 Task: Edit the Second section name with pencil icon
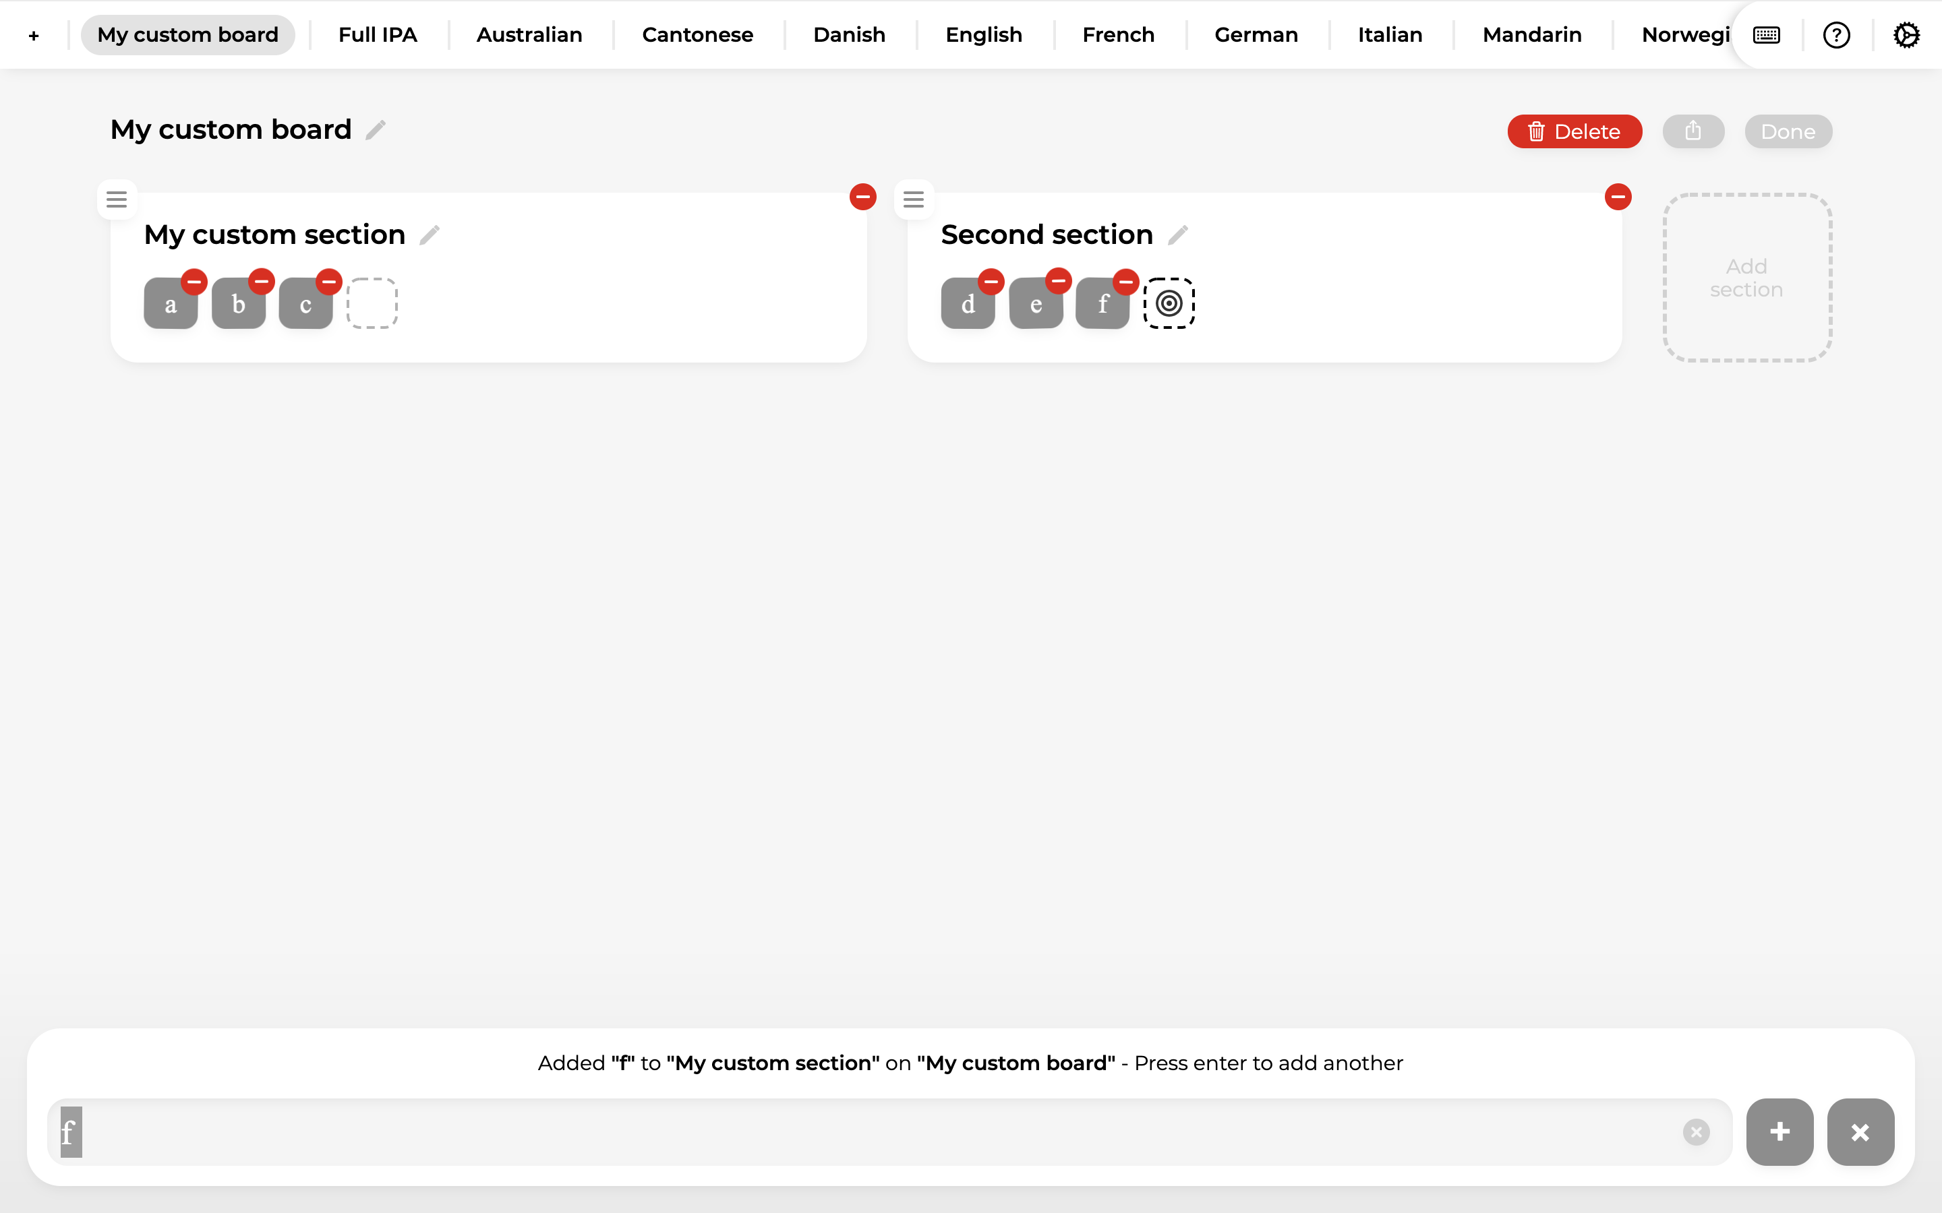(x=1178, y=235)
